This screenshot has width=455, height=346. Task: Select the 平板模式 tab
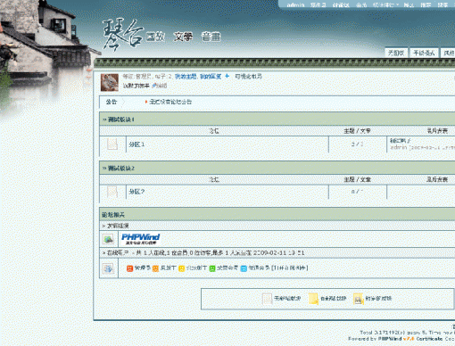424,53
